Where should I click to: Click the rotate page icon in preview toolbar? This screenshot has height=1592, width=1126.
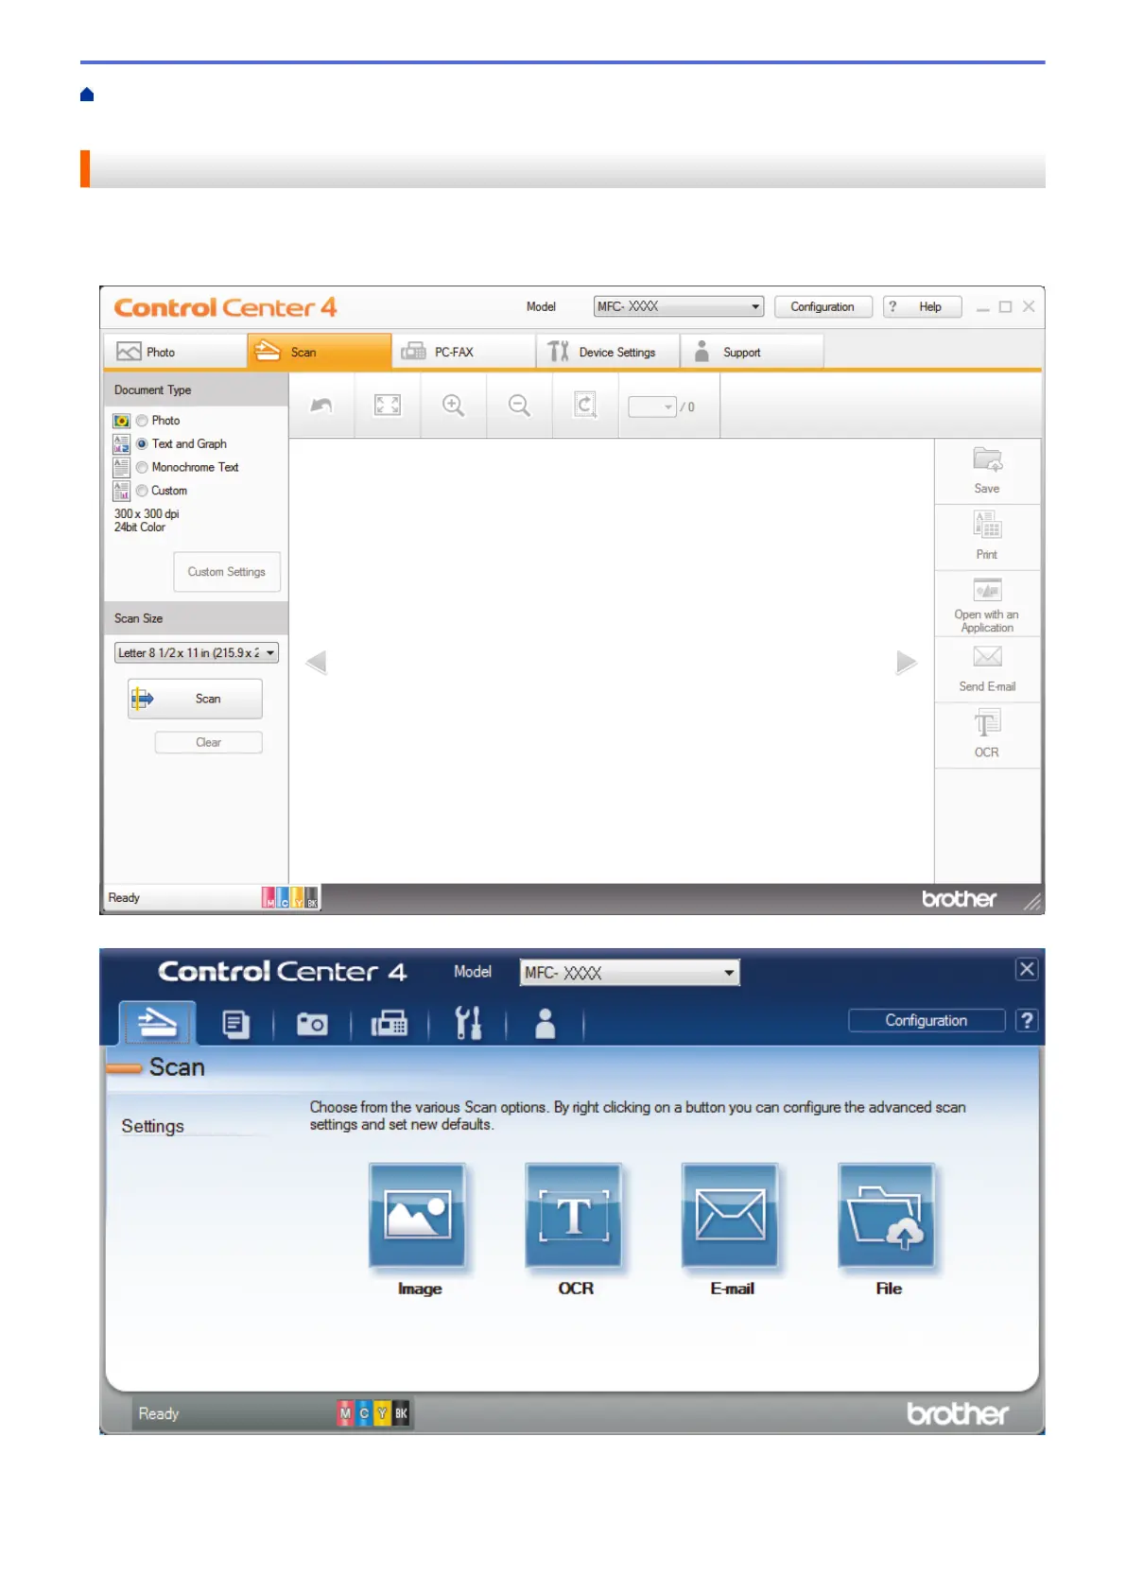pos(585,406)
